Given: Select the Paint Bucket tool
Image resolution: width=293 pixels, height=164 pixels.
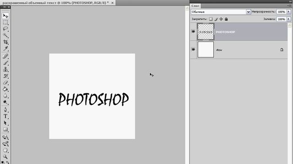Looking at the screenshot, I should tap(5, 89).
